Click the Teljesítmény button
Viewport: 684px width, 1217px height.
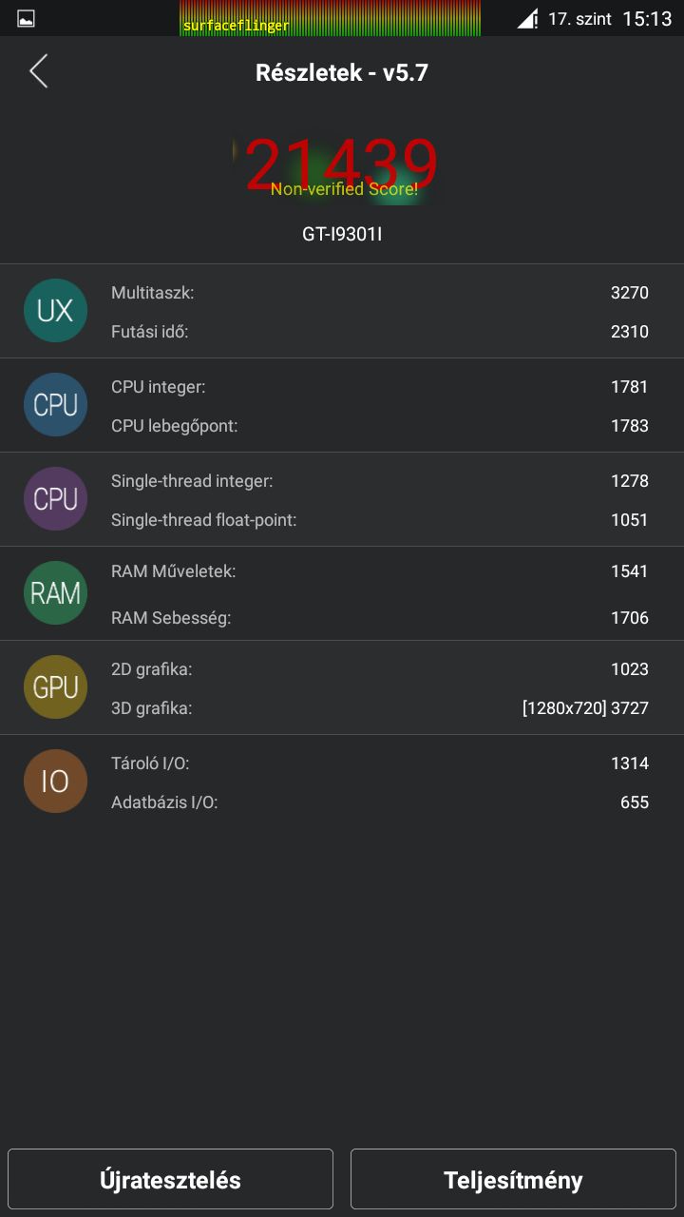[x=513, y=1180]
